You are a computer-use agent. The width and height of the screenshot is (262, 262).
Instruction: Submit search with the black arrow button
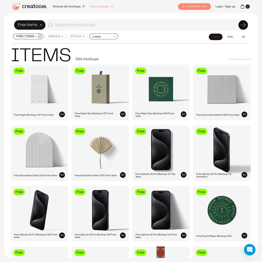pyautogui.click(x=243, y=25)
